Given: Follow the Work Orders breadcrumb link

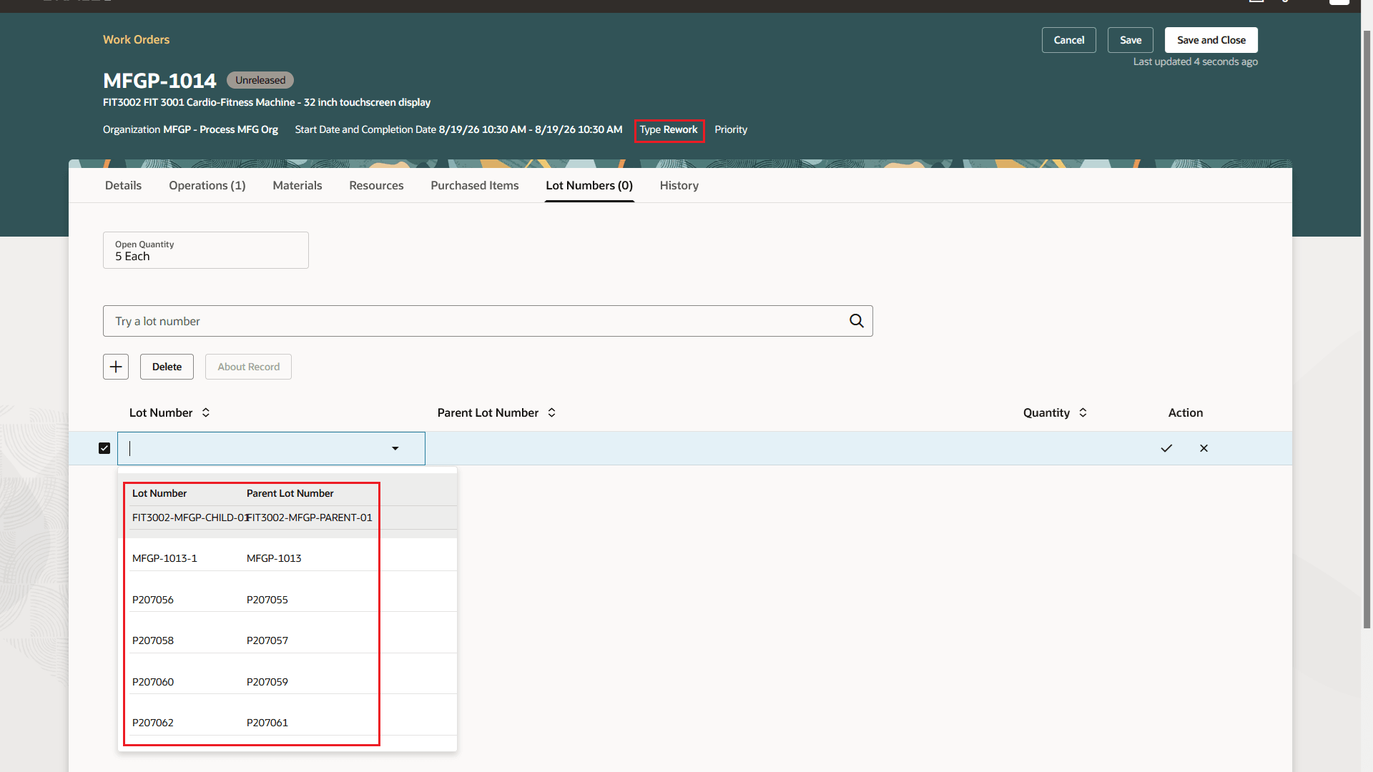Looking at the screenshot, I should 136,39.
